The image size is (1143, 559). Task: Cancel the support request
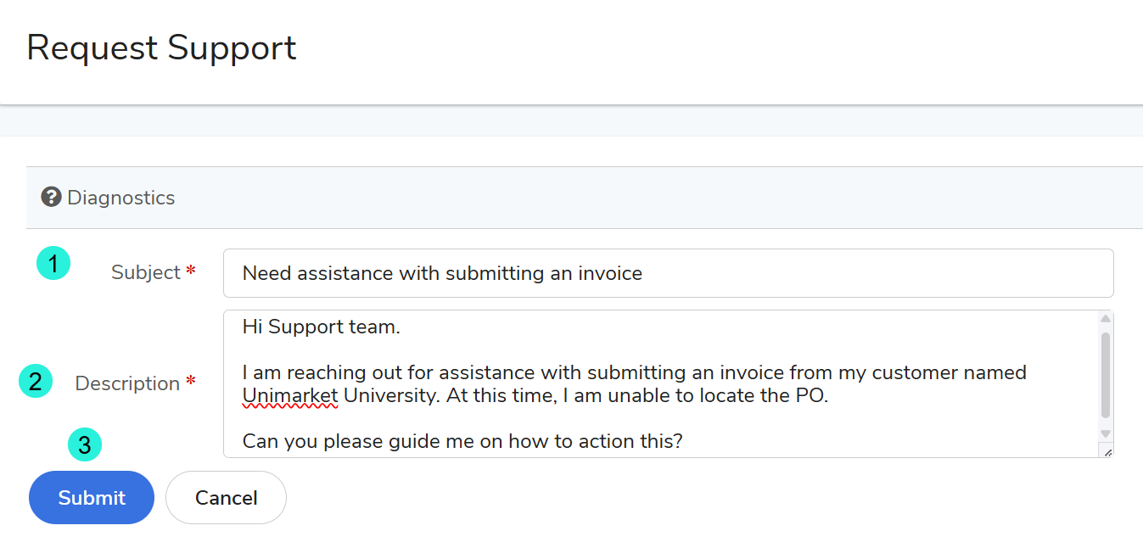coord(226,498)
